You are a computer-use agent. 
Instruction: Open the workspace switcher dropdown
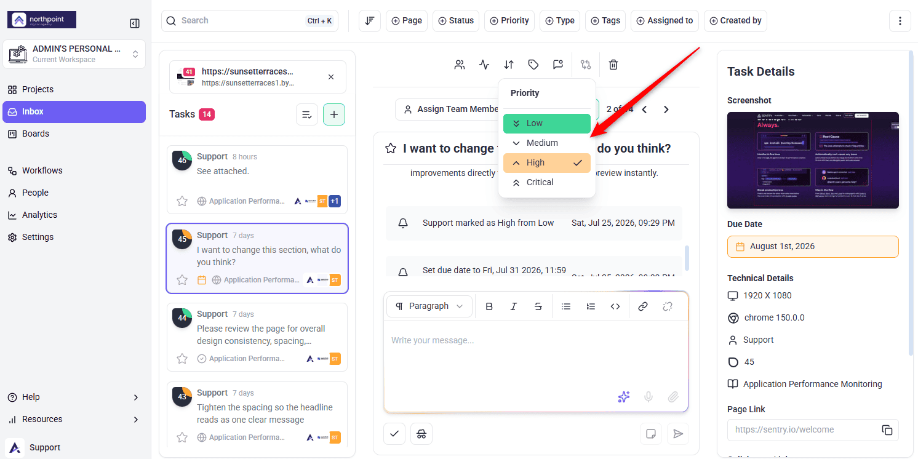[x=74, y=54]
